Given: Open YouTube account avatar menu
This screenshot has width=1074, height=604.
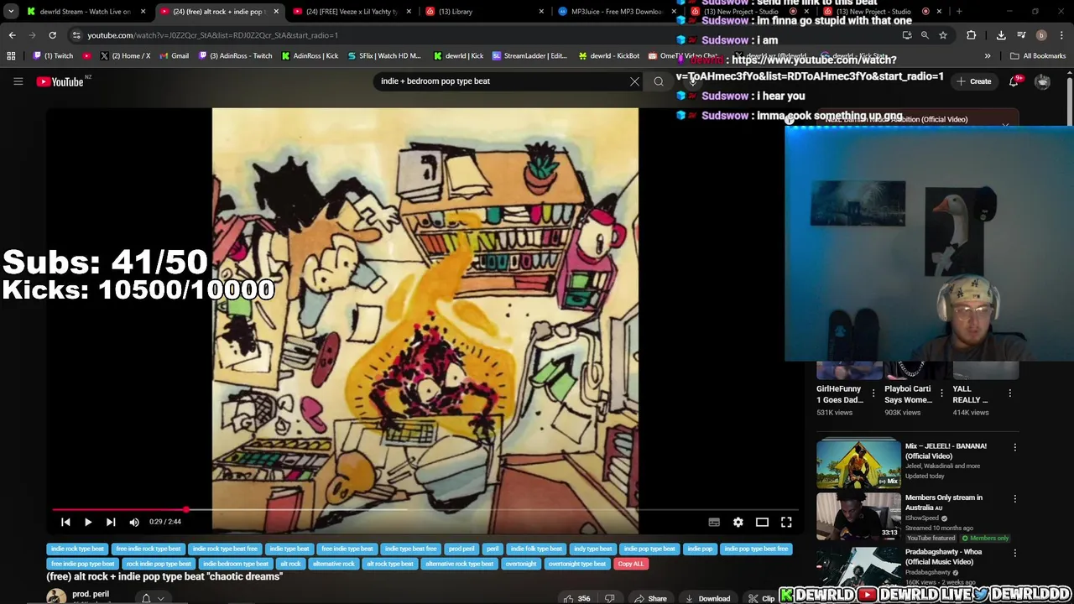Looking at the screenshot, I should point(1042,81).
